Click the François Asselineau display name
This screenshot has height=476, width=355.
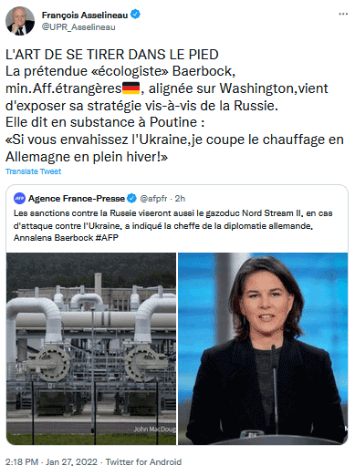pos(85,15)
